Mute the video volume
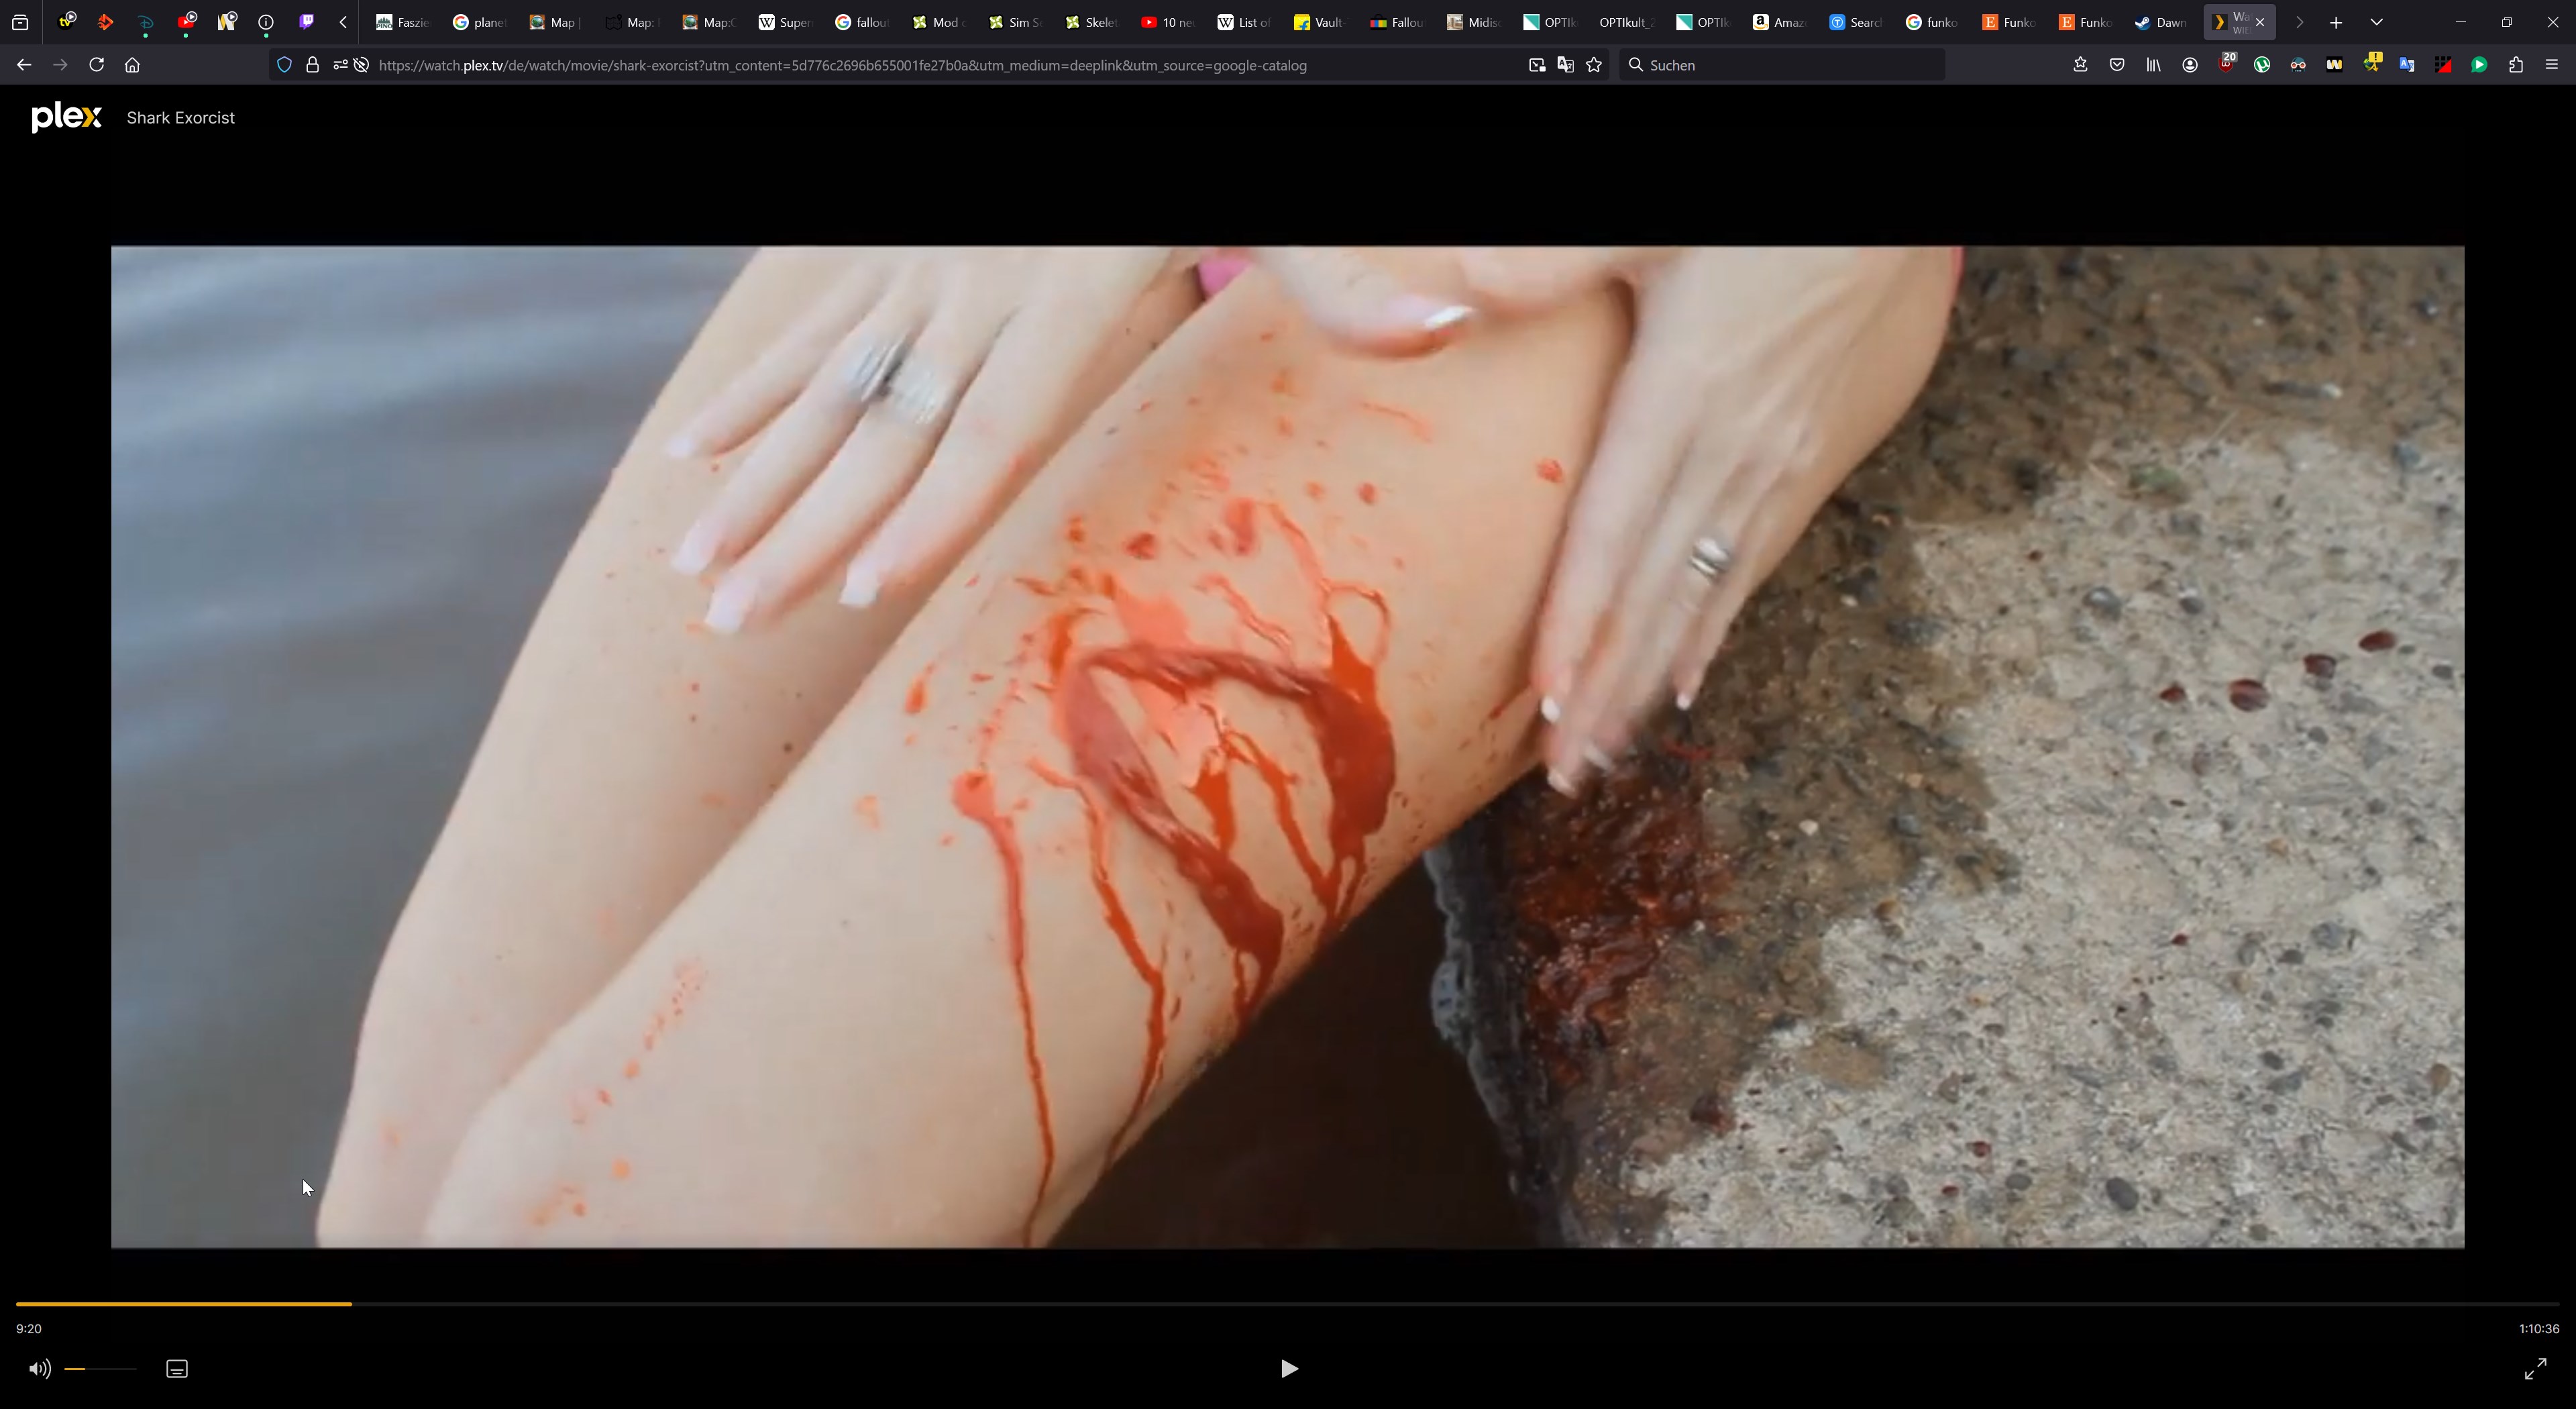This screenshot has width=2576, height=1409. pyautogui.click(x=39, y=1369)
